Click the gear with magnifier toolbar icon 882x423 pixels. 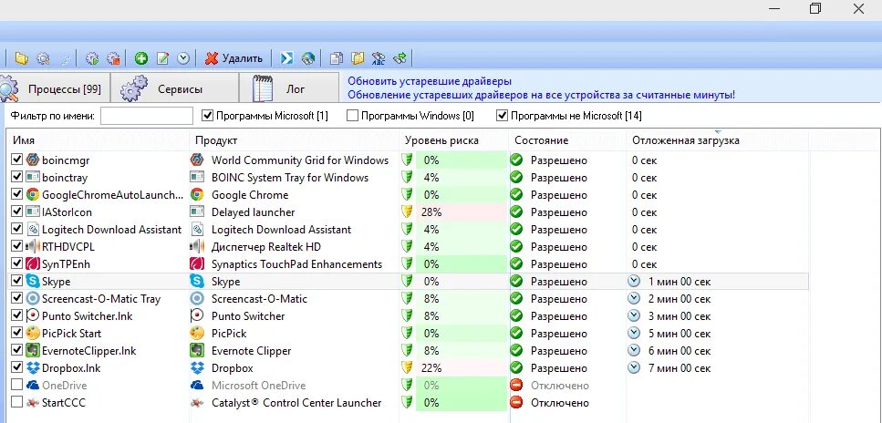[43, 58]
